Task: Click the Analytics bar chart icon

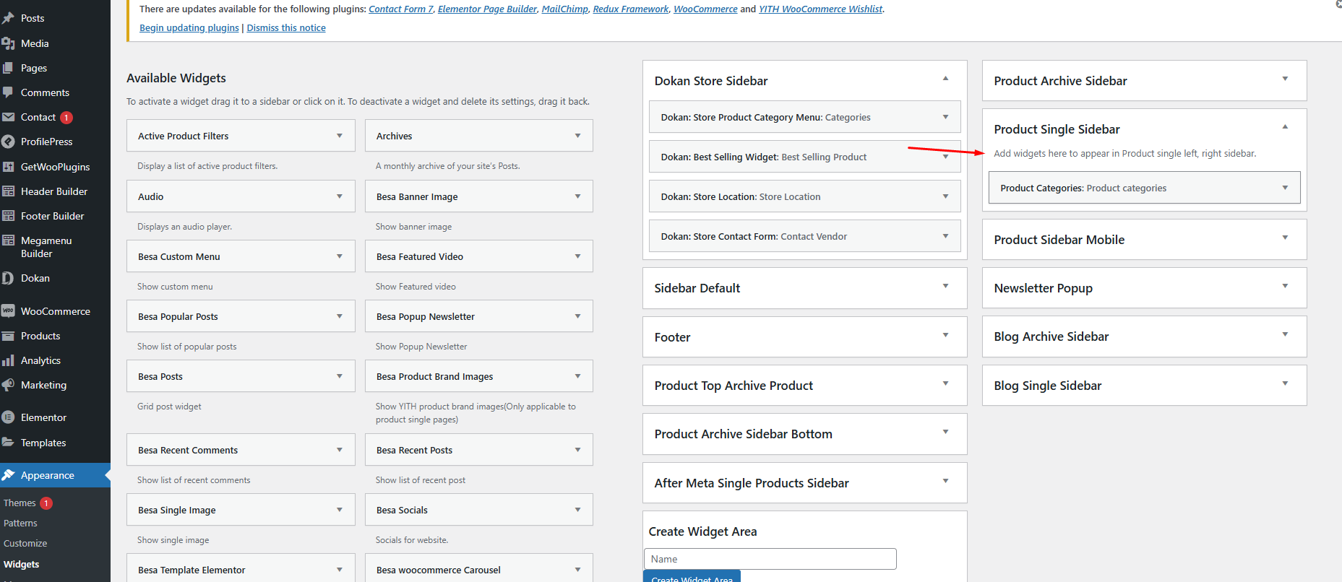Action: [8, 360]
